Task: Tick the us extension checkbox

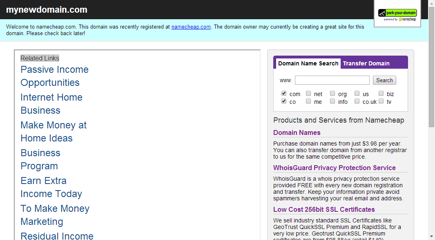Action: tap(357, 93)
